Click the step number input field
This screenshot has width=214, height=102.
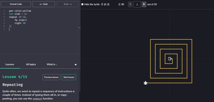pyautogui.click(x=137, y=4)
